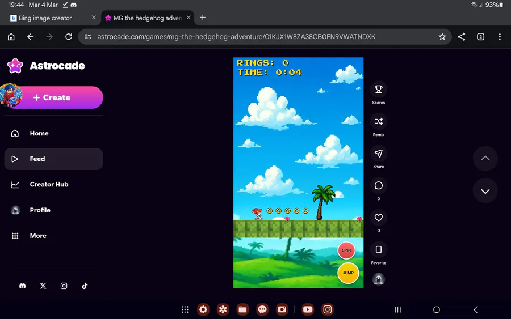Click the user avatar beside Create
511x319 pixels.
tap(11, 95)
